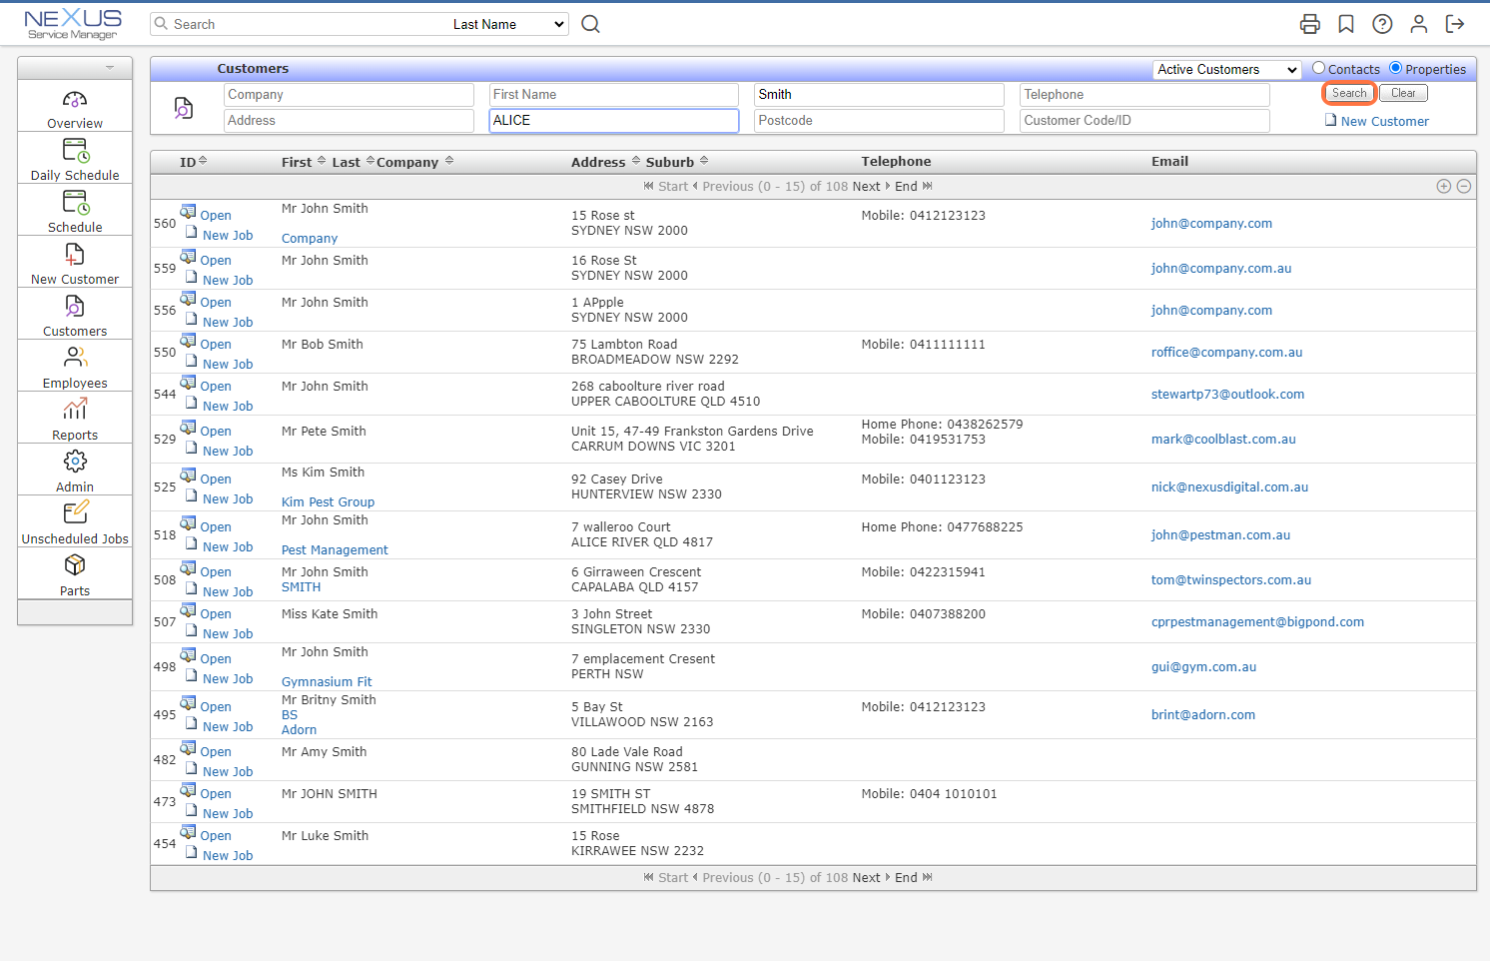Image resolution: width=1490 pixels, height=961 pixels.
Task: Select the Contacts radio button
Action: (1316, 69)
